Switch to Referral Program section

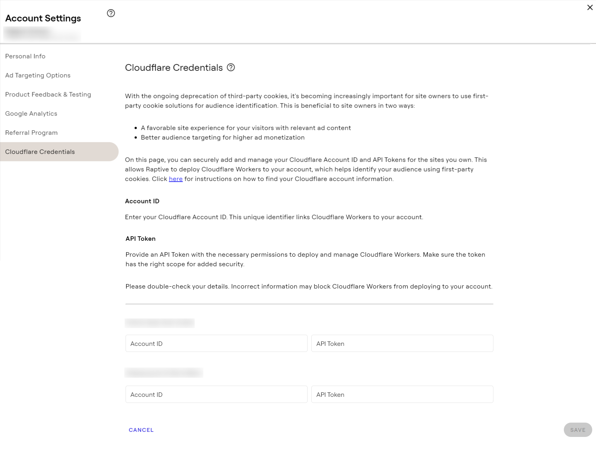31,132
